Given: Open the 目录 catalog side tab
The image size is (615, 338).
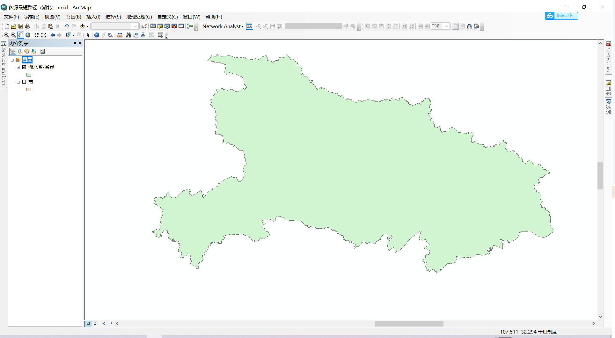Looking at the screenshot, I should pyautogui.click(x=608, y=88).
